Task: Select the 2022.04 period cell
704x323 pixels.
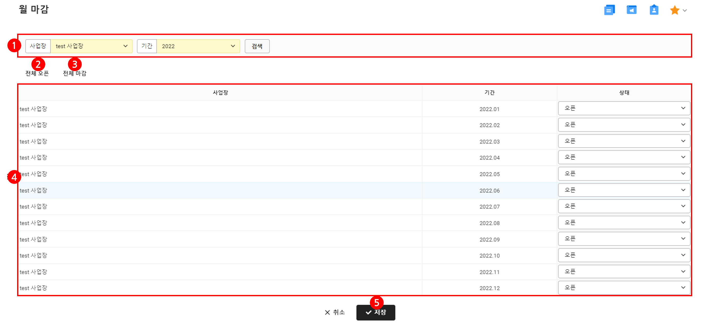Action: (489, 158)
